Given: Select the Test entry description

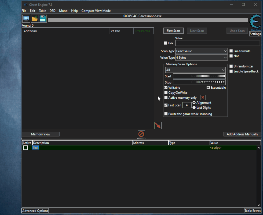Looking at the screenshot, I should (x=35, y=148).
